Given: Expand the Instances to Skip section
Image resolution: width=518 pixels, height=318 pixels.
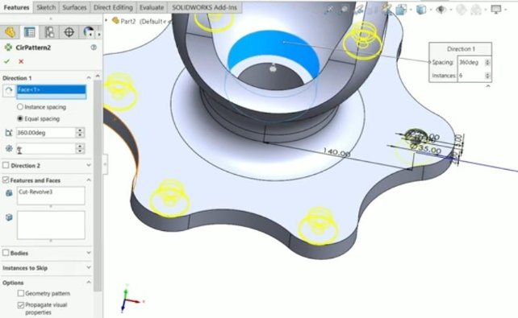Looking at the screenshot, I should [x=89, y=267].
